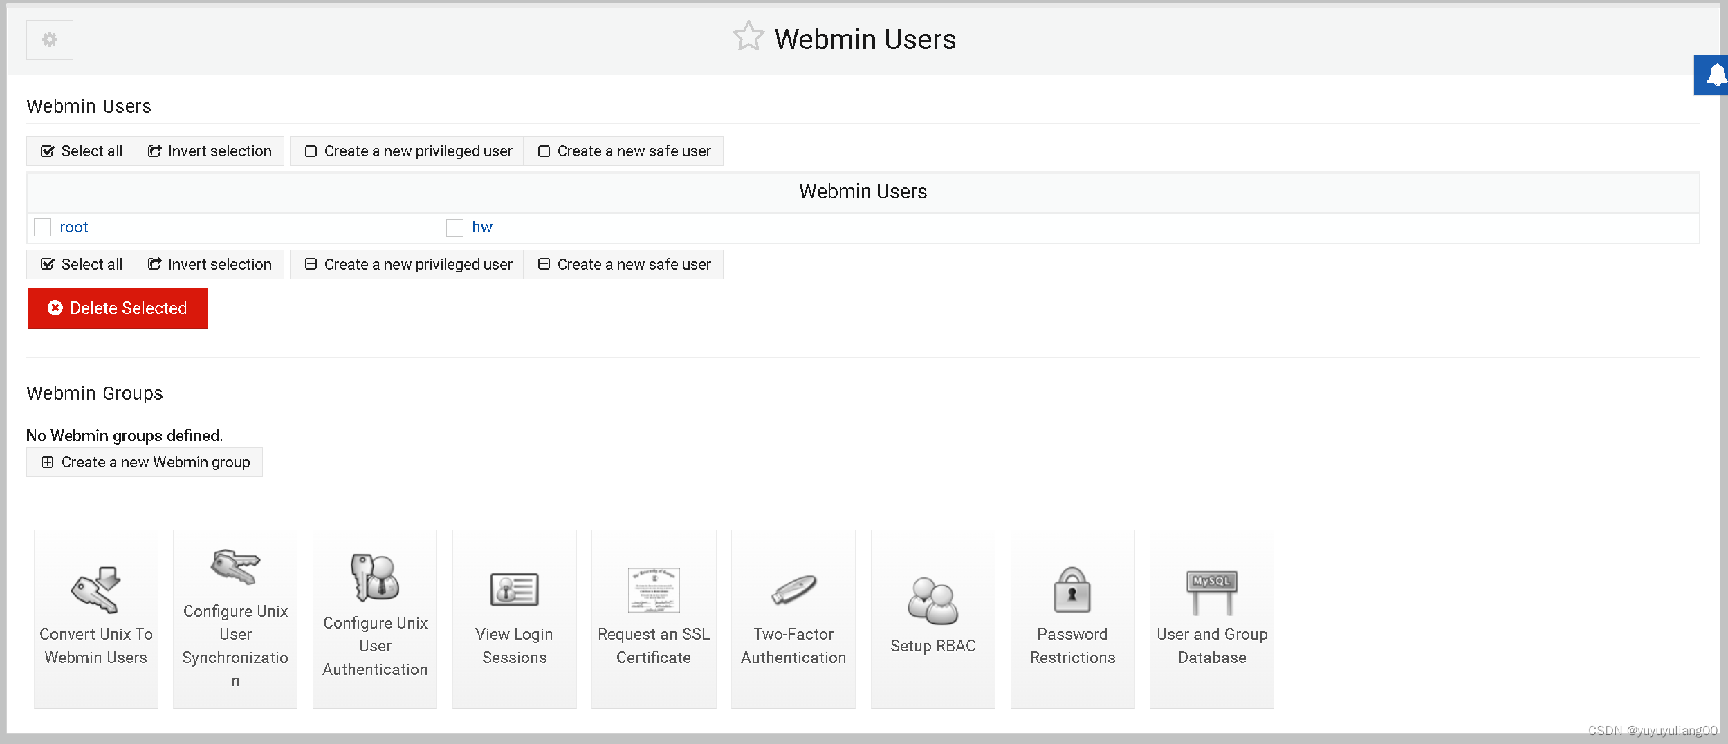Invert the user selection

click(209, 151)
